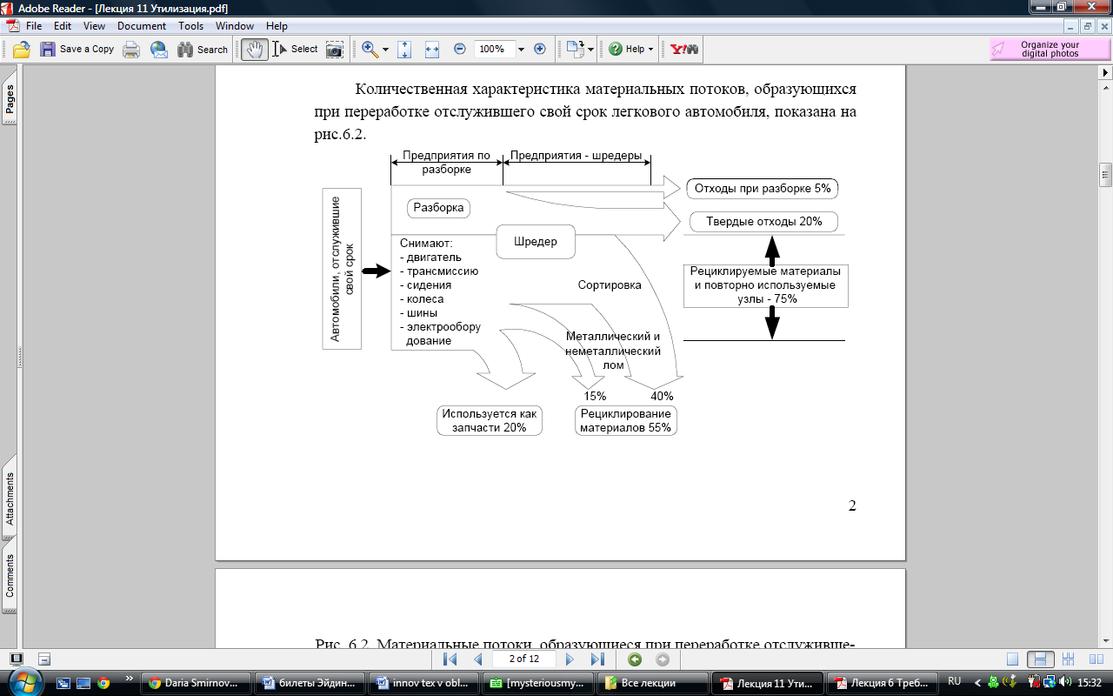Click the Print icon in toolbar

click(x=131, y=50)
